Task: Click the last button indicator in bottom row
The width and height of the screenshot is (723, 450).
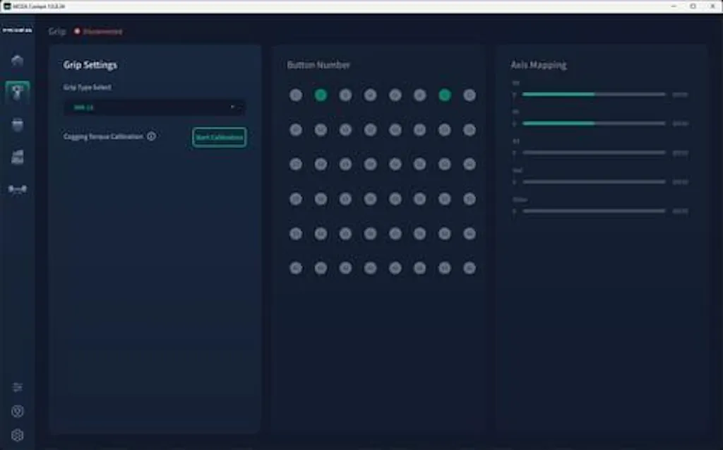Action: pyautogui.click(x=470, y=268)
